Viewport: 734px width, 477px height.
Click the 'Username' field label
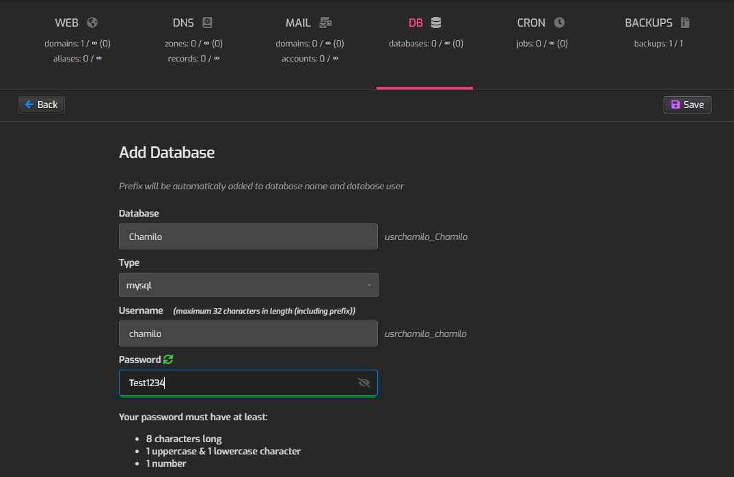[x=141, y=310]
